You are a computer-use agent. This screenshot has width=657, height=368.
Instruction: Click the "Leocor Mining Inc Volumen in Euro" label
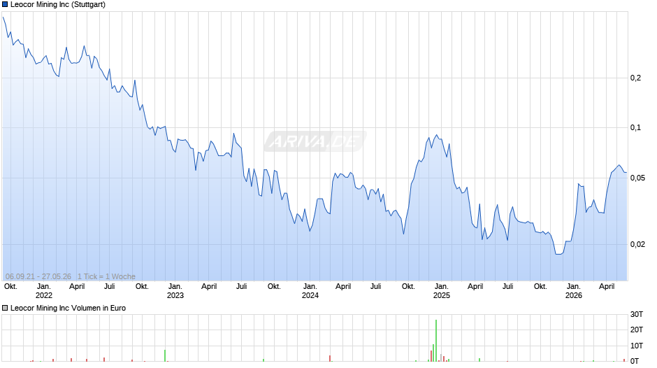(68, 308)
